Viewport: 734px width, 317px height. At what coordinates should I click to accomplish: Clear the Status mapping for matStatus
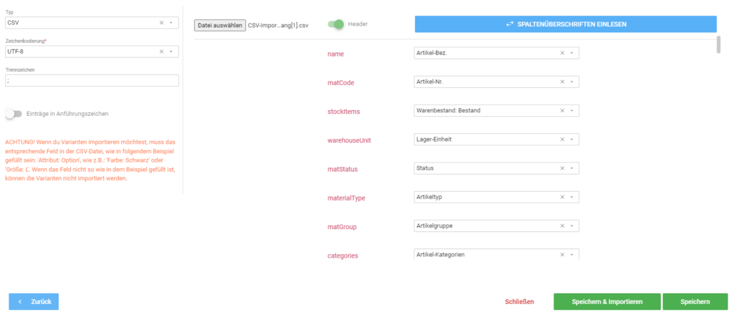562,168
